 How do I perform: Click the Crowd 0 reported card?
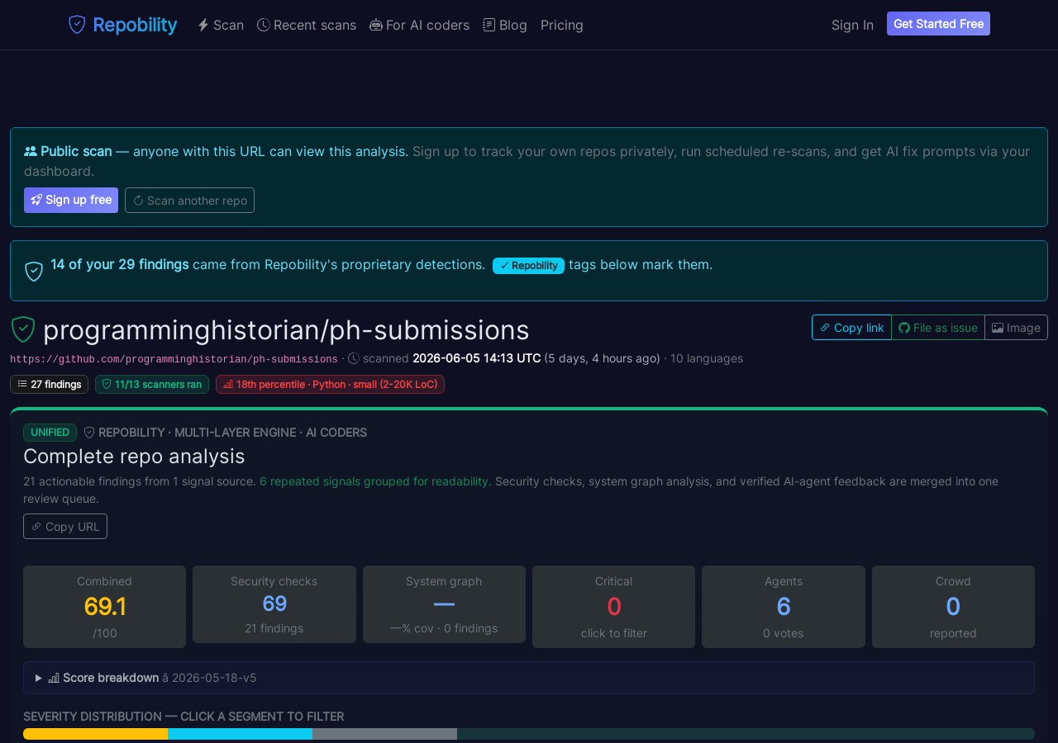(953, 607)
